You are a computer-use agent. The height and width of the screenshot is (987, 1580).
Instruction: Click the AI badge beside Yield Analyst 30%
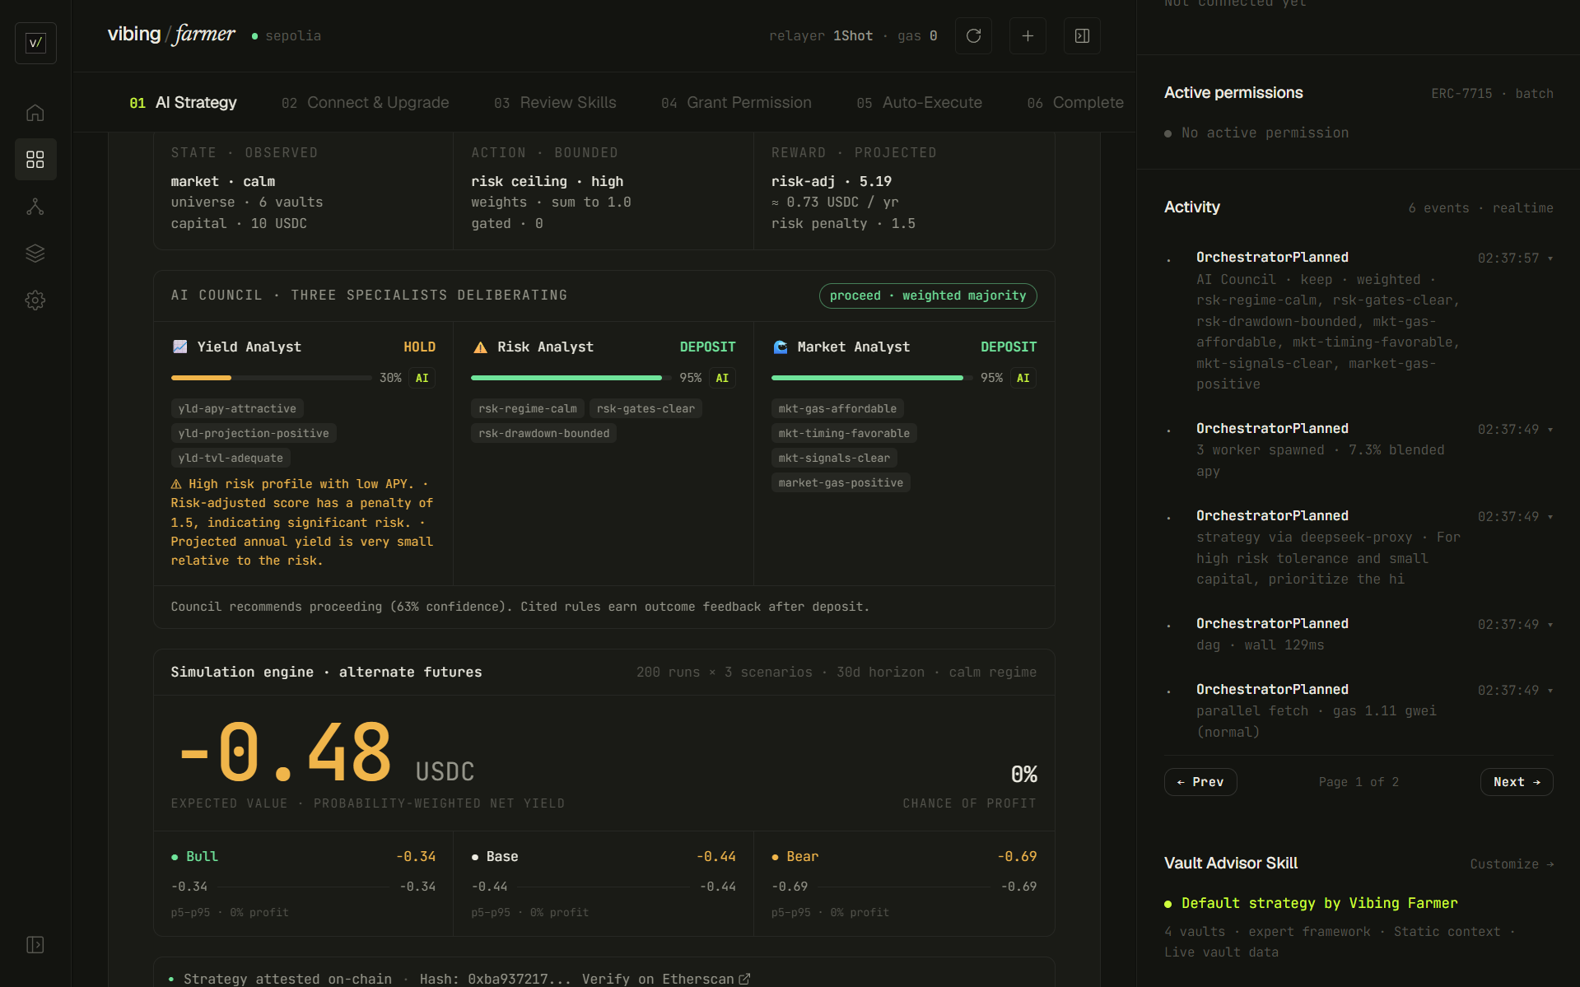422,378
